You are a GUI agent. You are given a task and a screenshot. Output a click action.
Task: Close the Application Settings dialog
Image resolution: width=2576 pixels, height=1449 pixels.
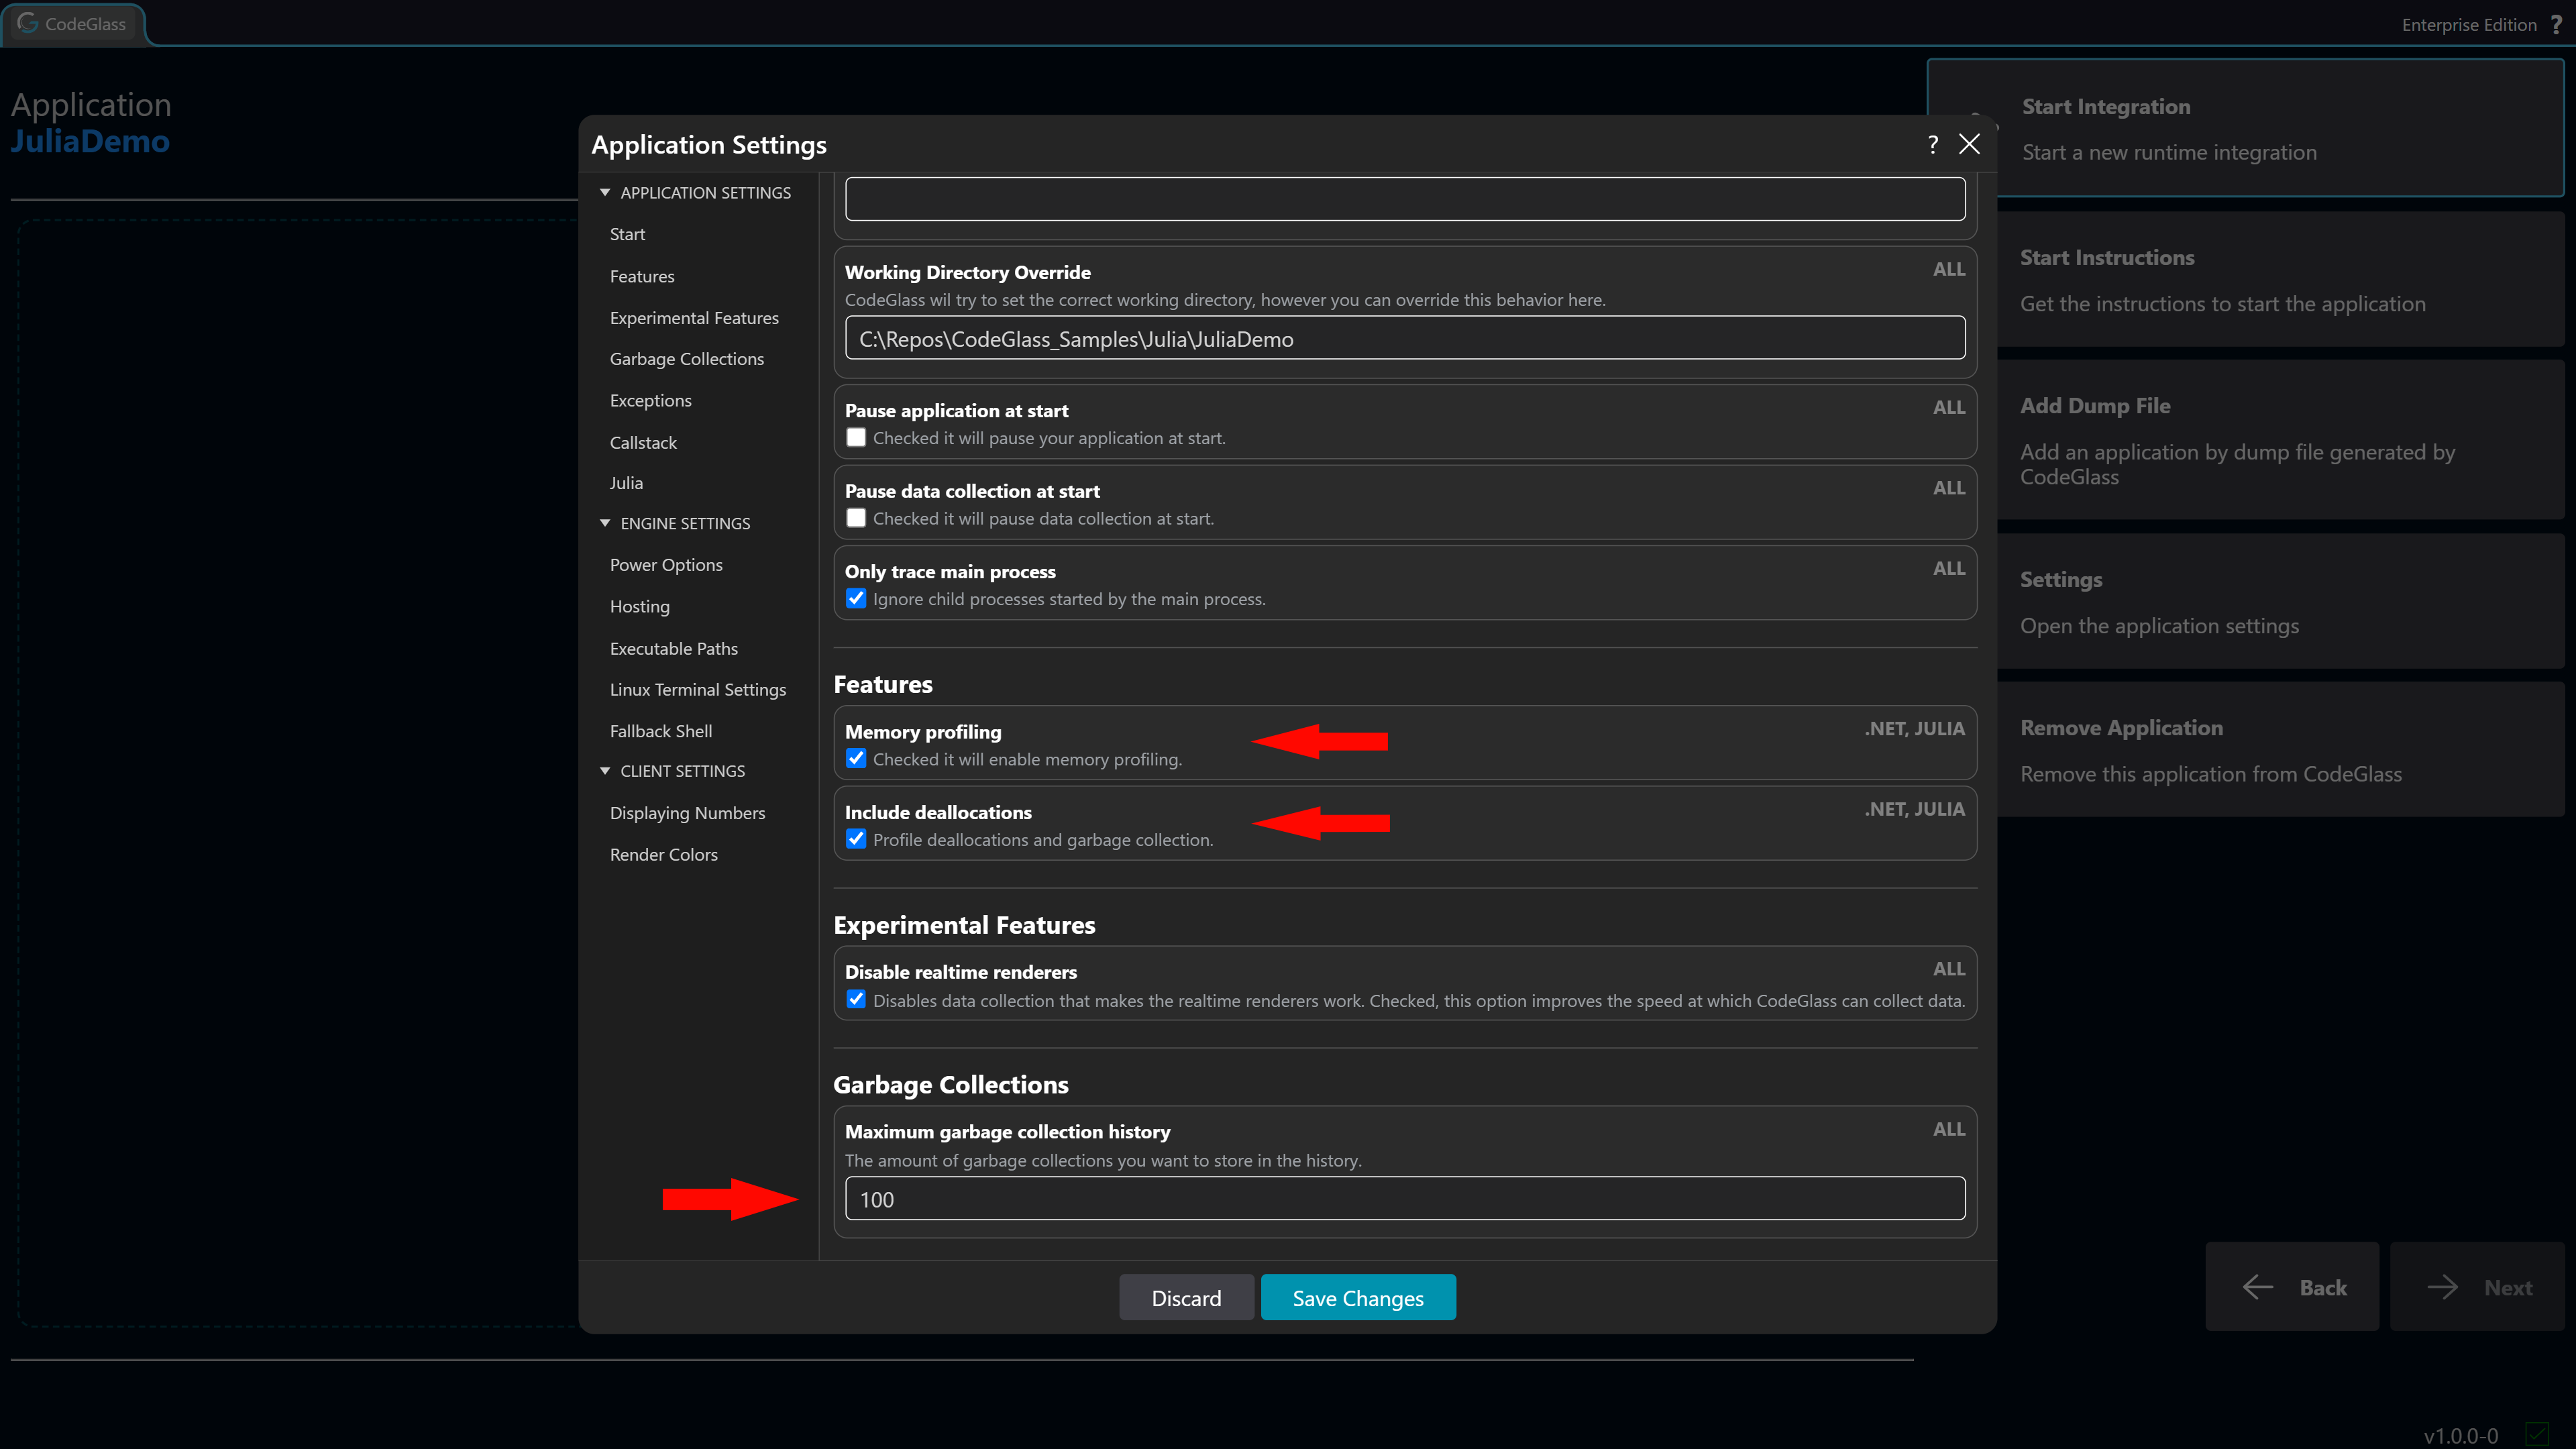click(1969, 144)
